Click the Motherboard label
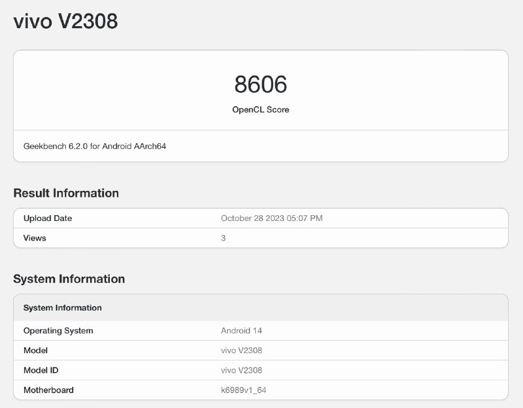 pyautogui.click(x=48, y=390)
